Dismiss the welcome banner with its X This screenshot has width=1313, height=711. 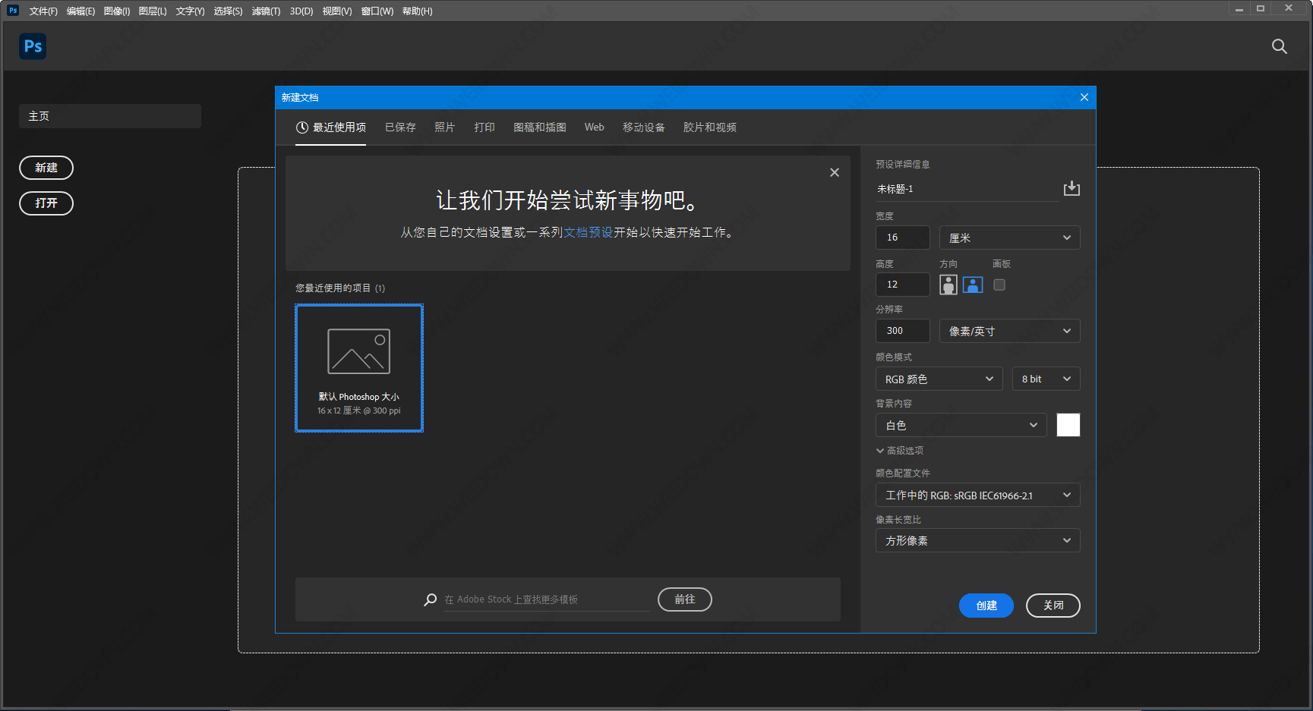(834, 172)
